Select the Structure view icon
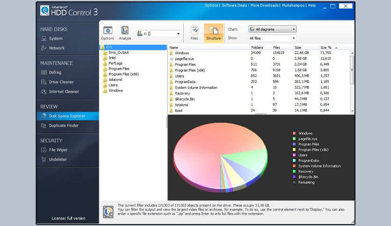Viewport: 391px width, 226px height. pyautogui.click(x=213, y=33)
